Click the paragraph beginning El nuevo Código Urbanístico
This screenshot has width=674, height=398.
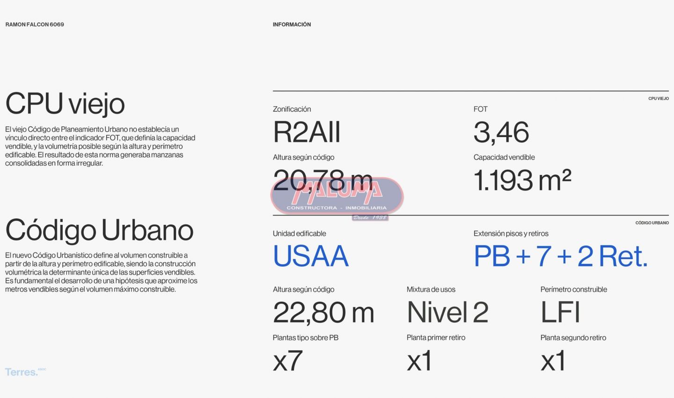pos(101,272)
